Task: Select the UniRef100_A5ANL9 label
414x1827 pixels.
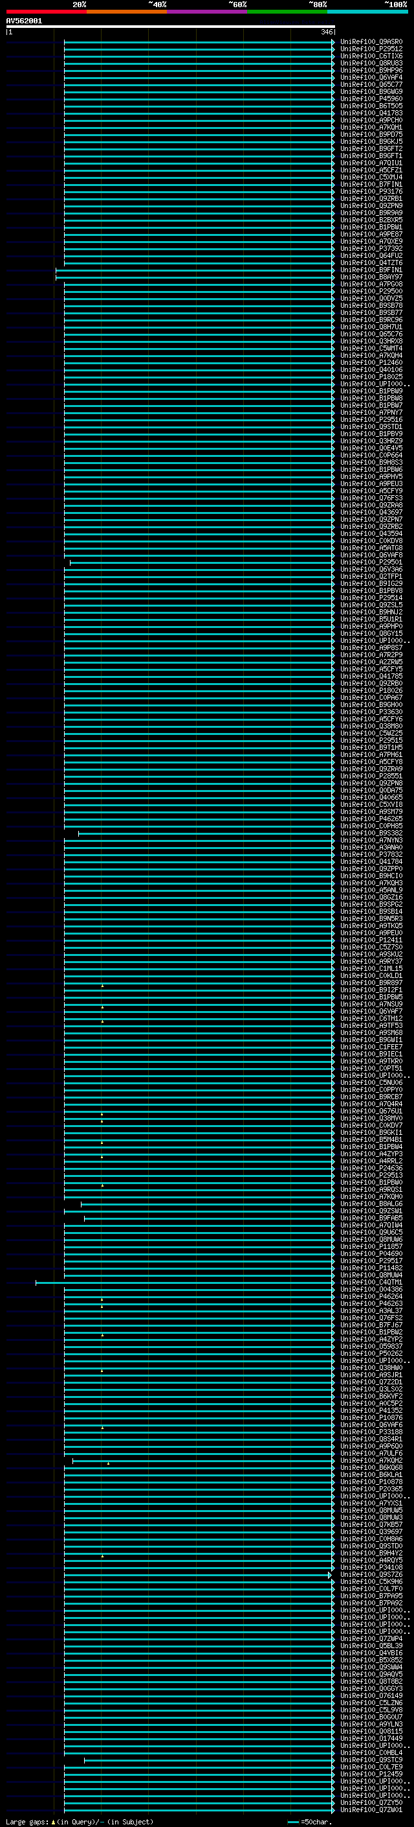Action: (371, 890)
